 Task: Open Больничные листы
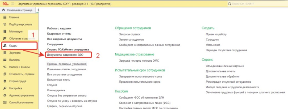click(x=58, y=80)
